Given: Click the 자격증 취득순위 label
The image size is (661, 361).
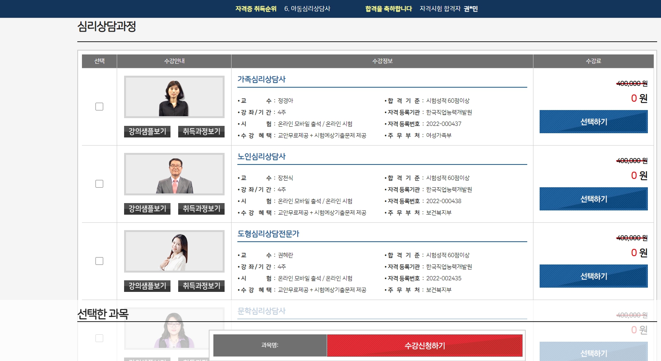Looking at the screenshot, I should pyautogui.click(x=256, y=8).
